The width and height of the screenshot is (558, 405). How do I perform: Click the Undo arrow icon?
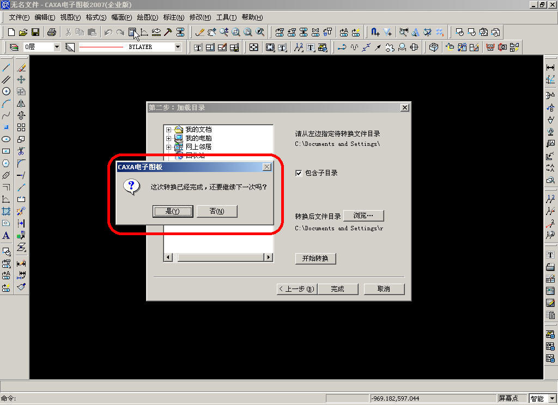(108, 32)
